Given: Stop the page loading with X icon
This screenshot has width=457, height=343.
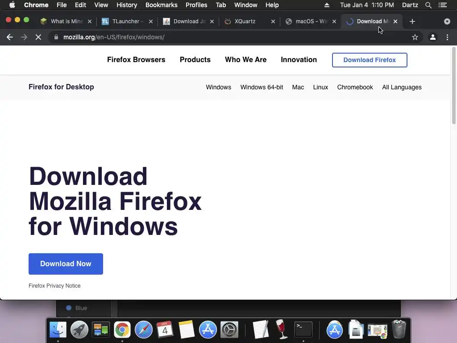Looking at the screenshot, I should pyautogui.click(x=38, y=37).
